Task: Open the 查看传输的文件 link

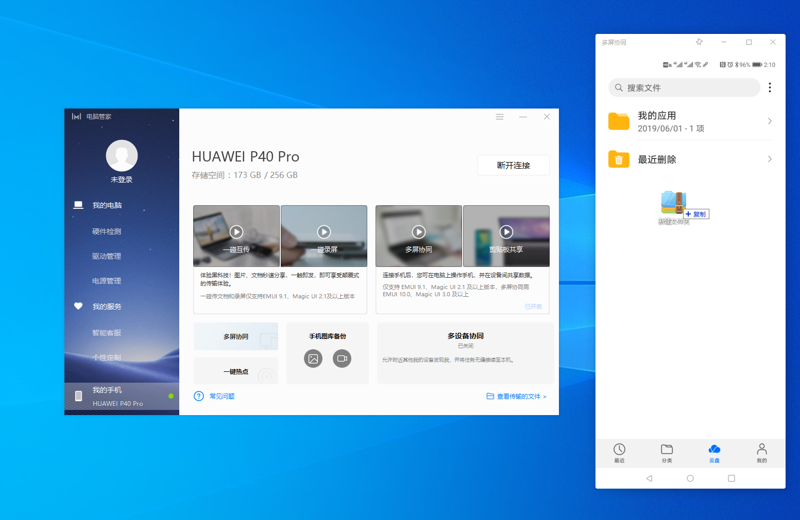Action: [517, 396]
